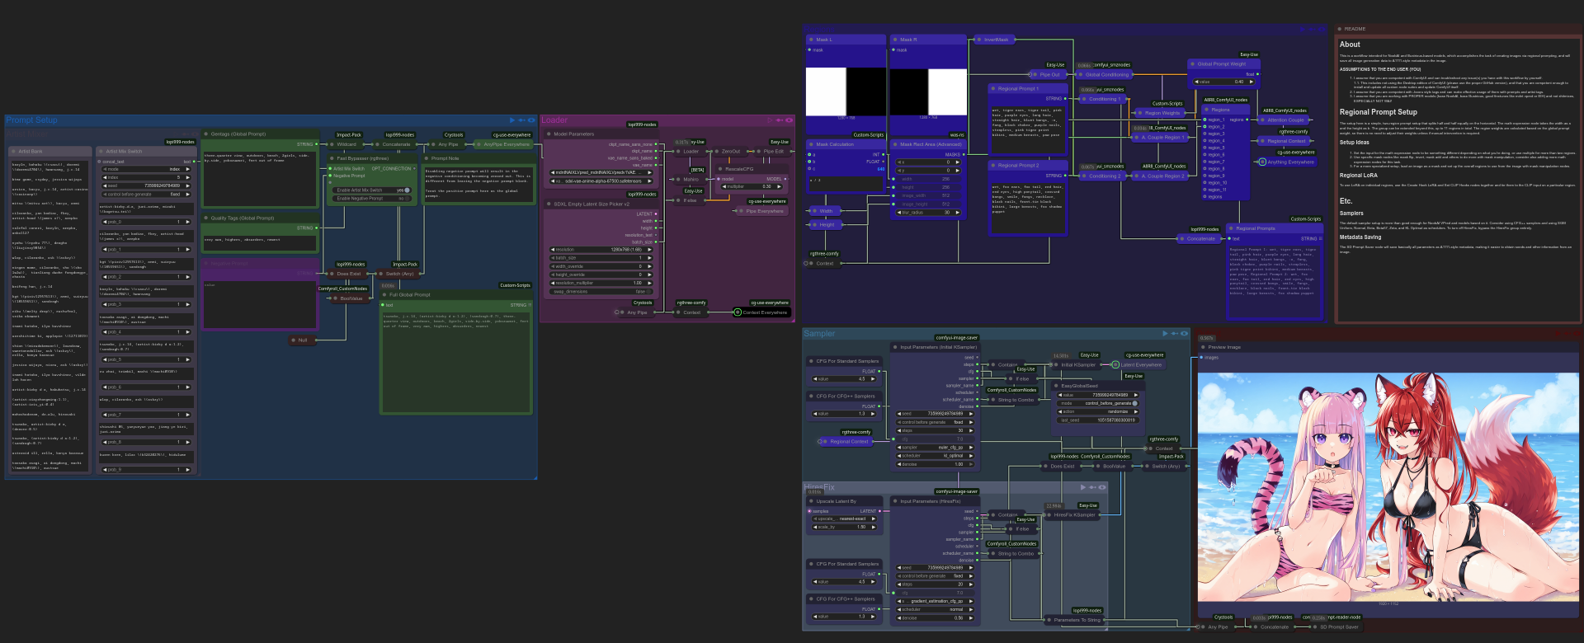Click the 'Metadata Saving' heading in README
This screenshot has height=643, width=1584.
click(1360, 237)
